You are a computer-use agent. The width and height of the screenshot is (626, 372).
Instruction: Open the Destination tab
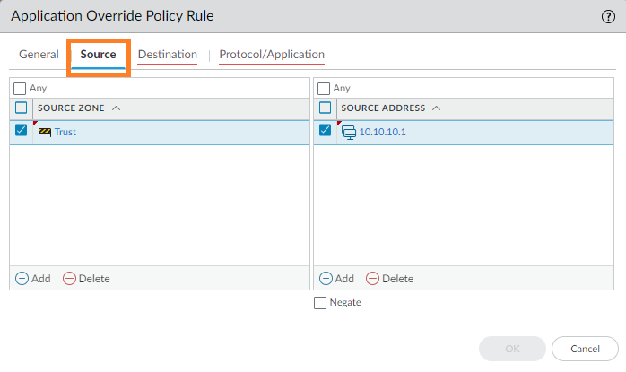tap(168, 55)
